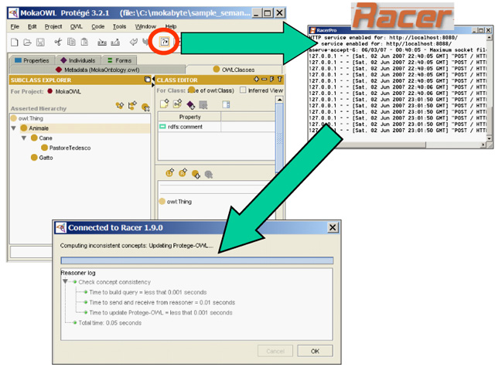Click the Undo arrow icon

point(134,42)
